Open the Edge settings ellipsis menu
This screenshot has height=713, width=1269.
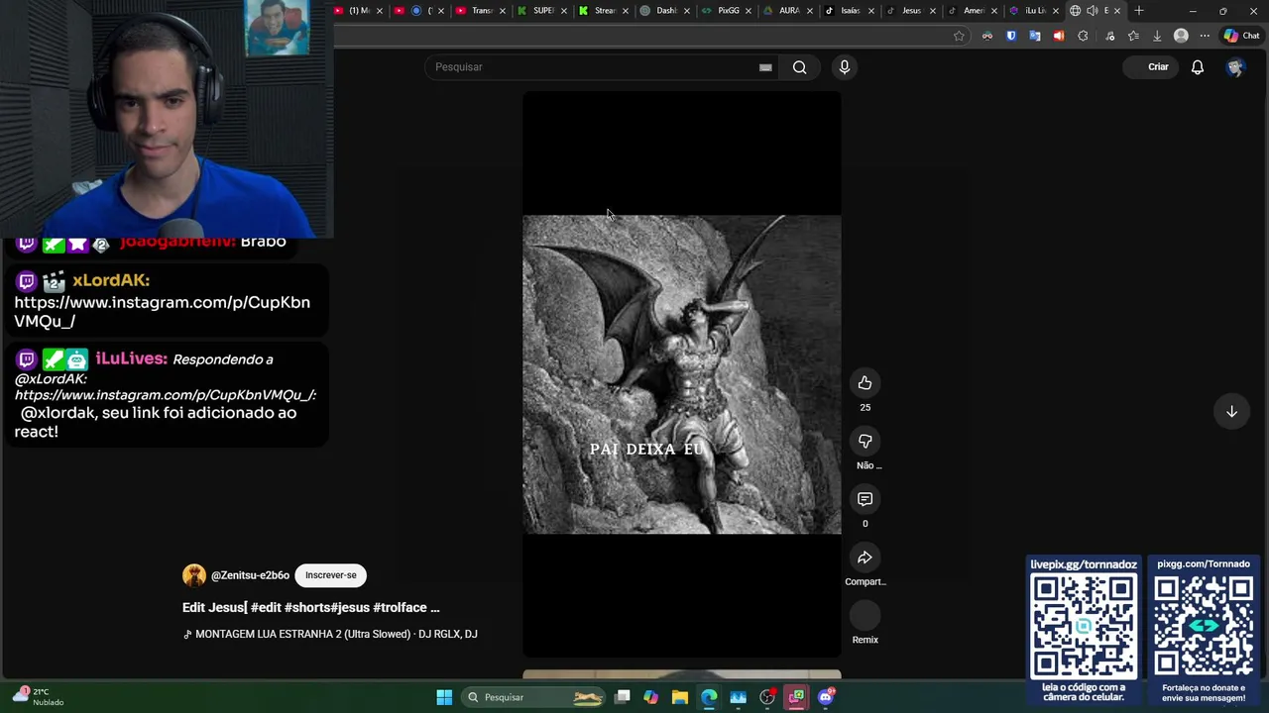click(1205, 36)
